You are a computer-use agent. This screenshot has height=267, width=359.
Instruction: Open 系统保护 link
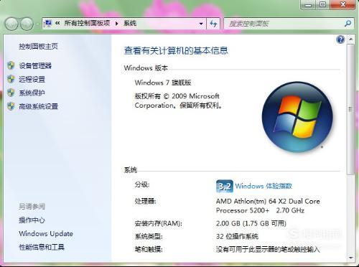(x=32, y=93)
